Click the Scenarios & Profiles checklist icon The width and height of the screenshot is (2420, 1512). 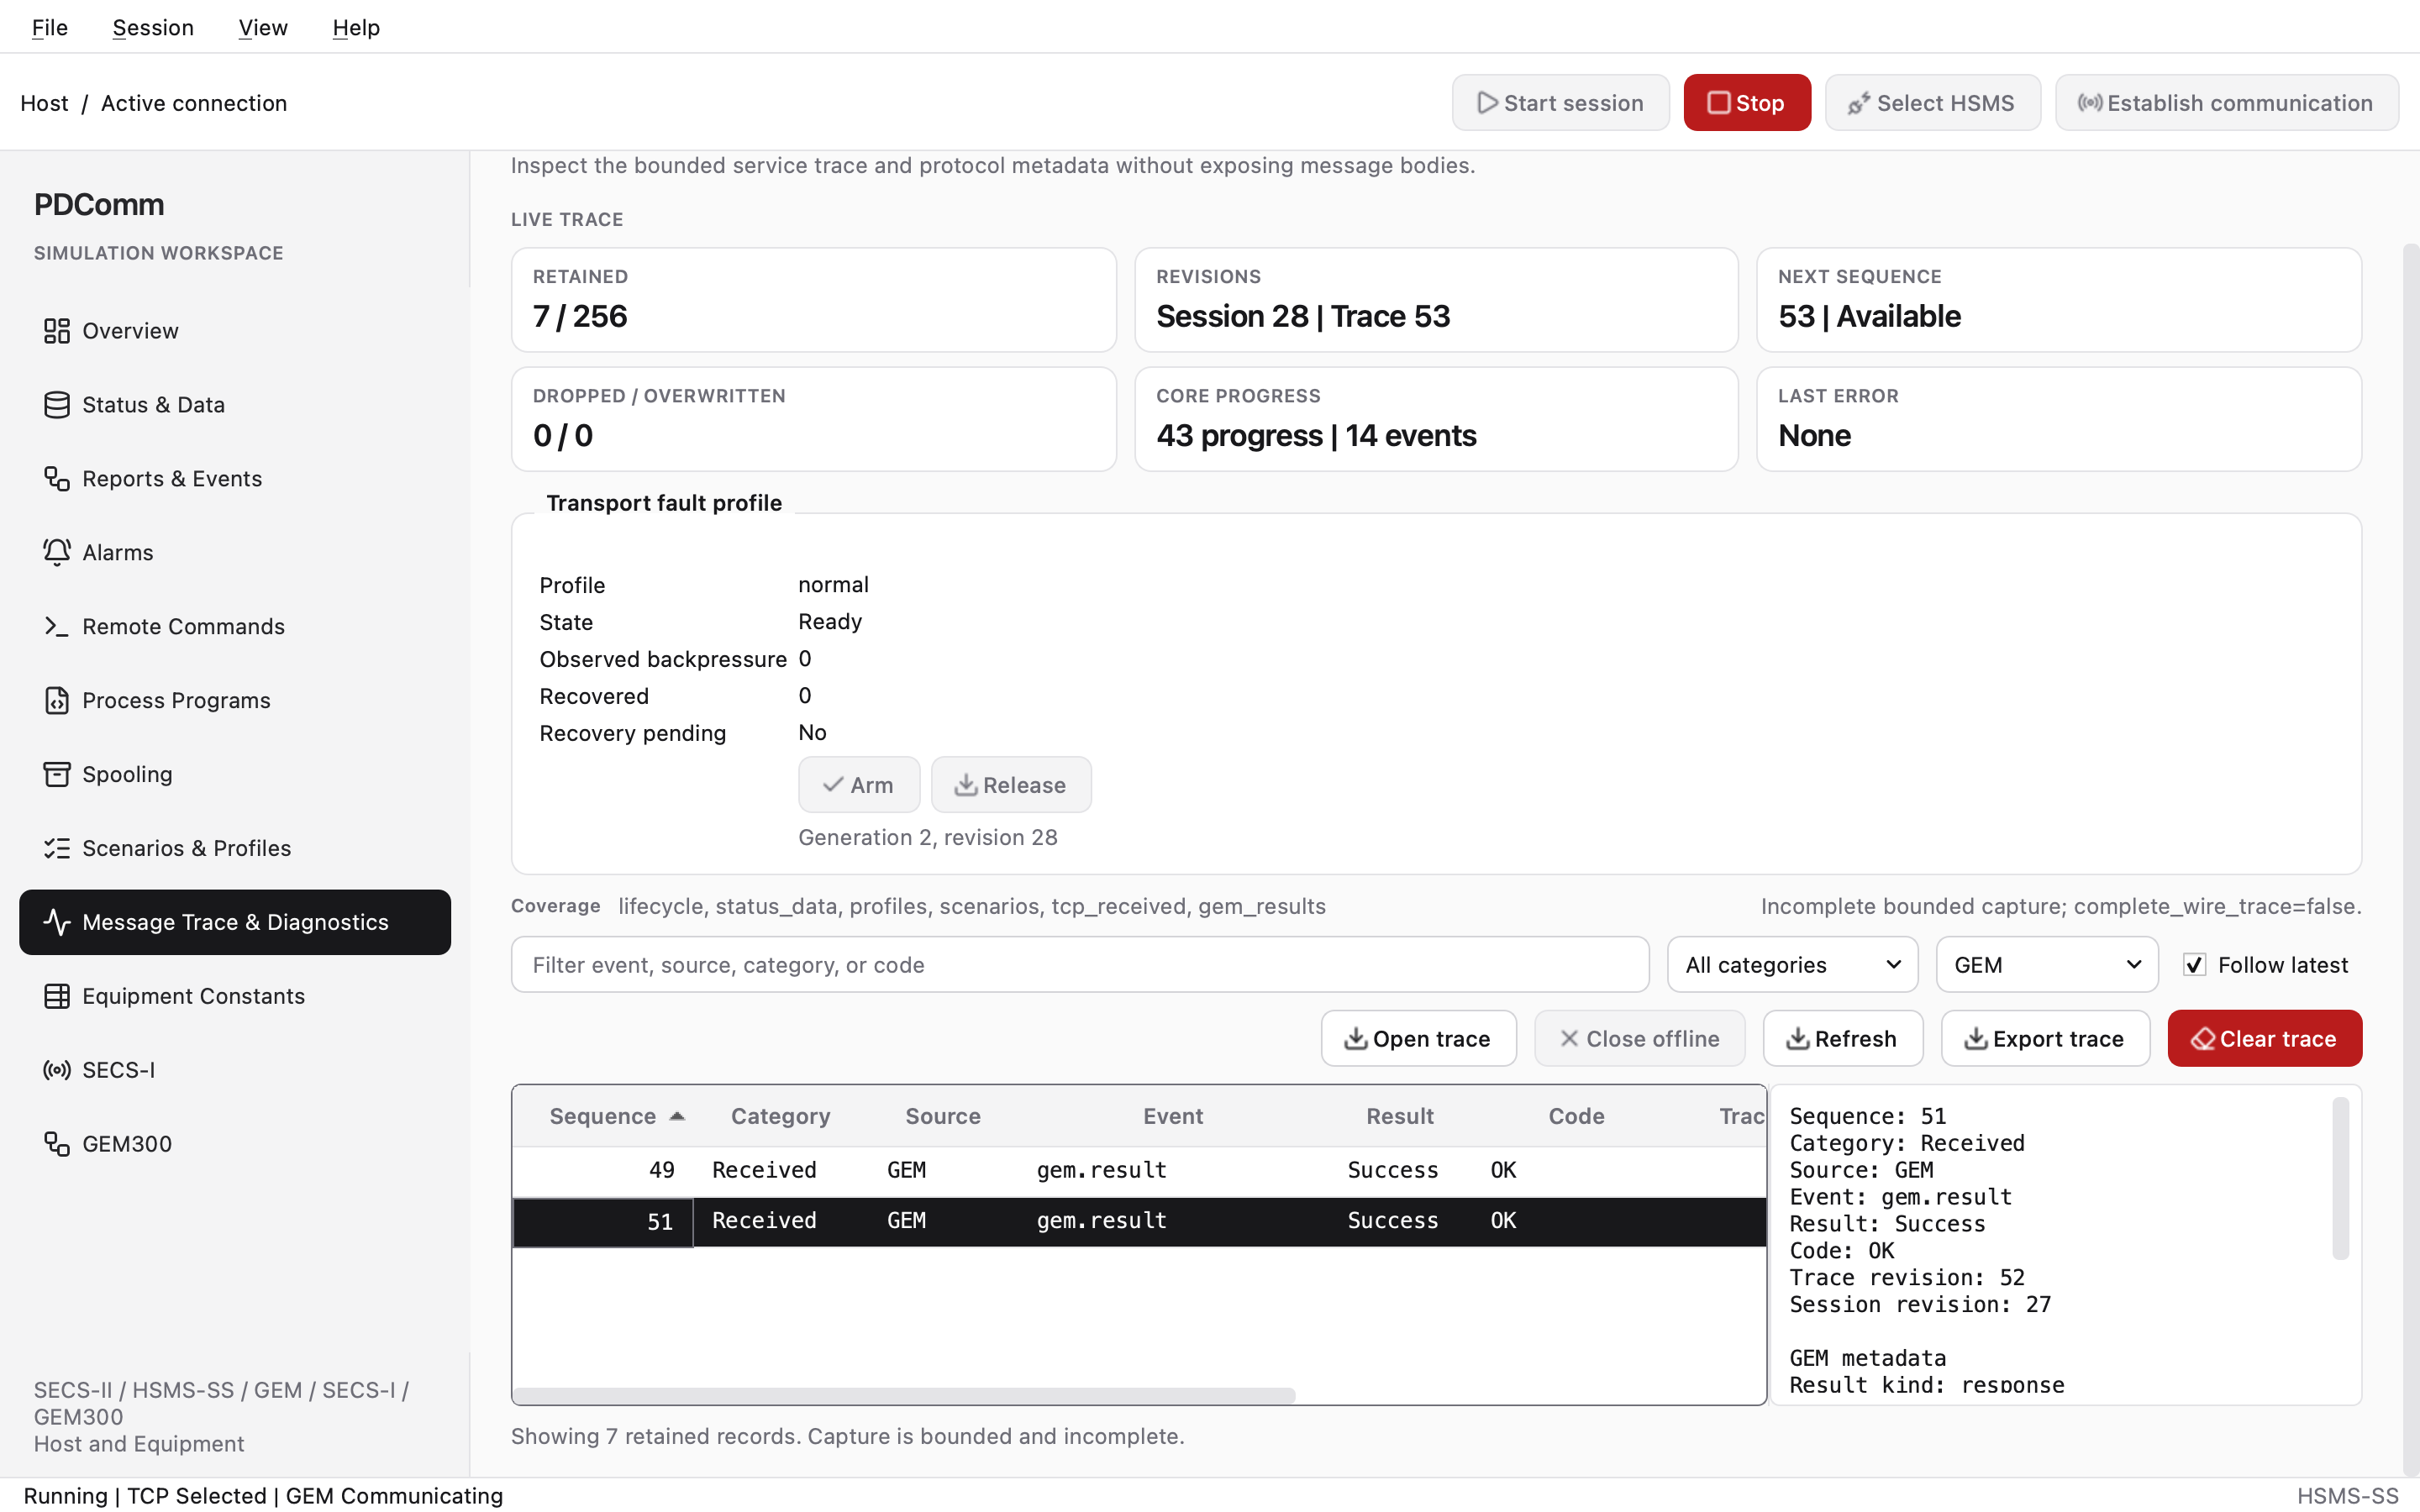(x=56, y=849)
